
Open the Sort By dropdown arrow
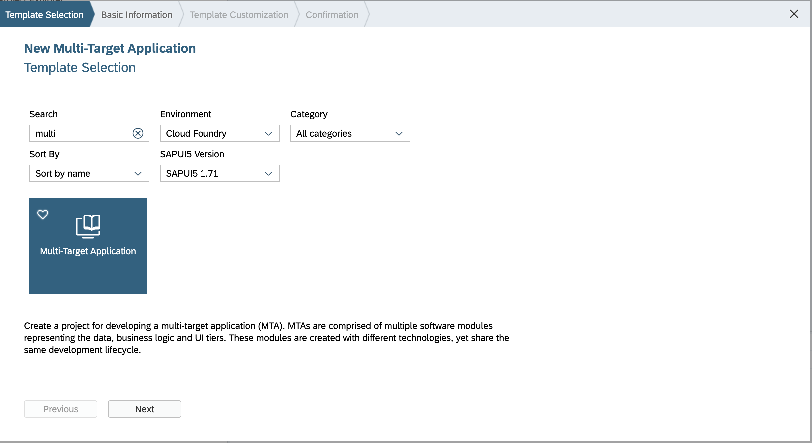tap(138, 173)
